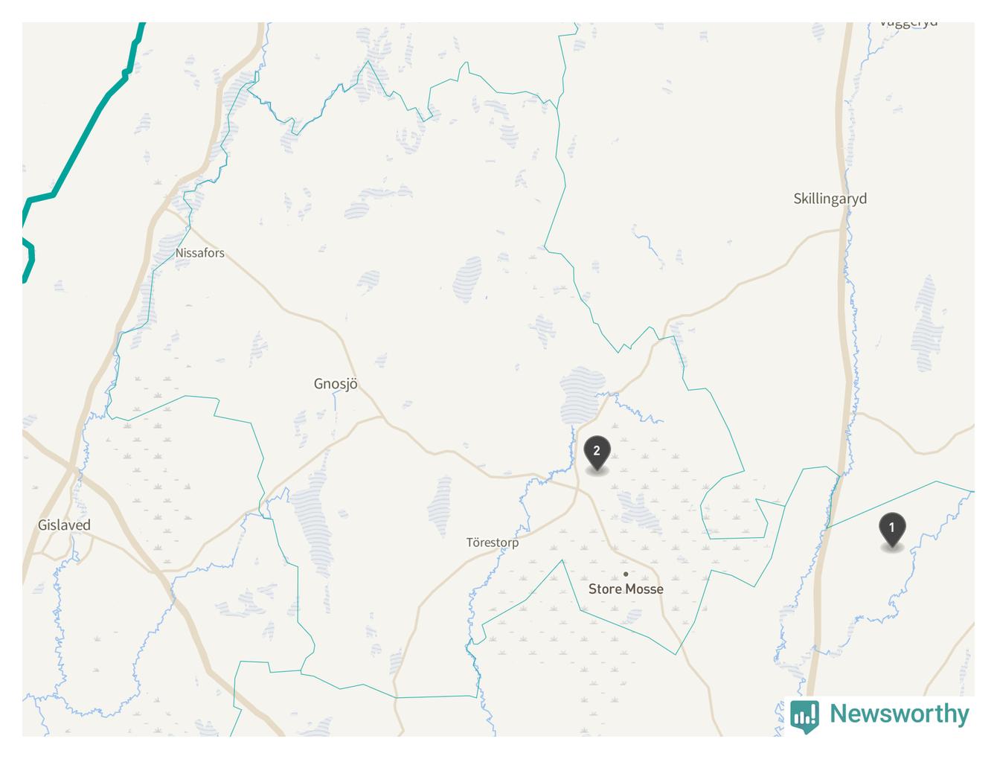997x759 pixels.
Task: Click the oval lake northeast of Gnosjö
Action: point(467,279)
